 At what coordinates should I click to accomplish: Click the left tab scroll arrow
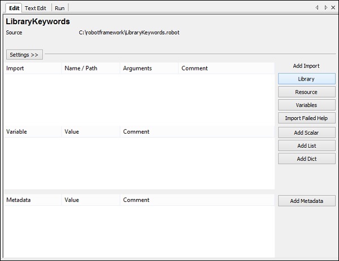pyautogui.click(x=317, y=7)
